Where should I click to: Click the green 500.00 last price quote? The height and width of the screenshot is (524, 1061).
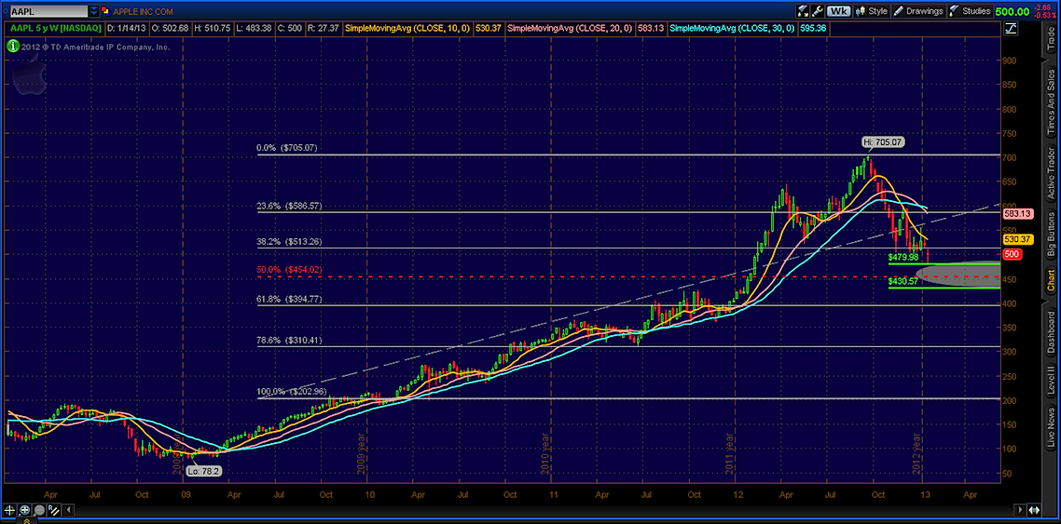pyautogui.click(x=1013, y=11)
